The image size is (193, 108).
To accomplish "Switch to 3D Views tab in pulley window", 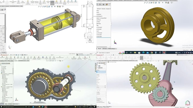I will point(105,49).
